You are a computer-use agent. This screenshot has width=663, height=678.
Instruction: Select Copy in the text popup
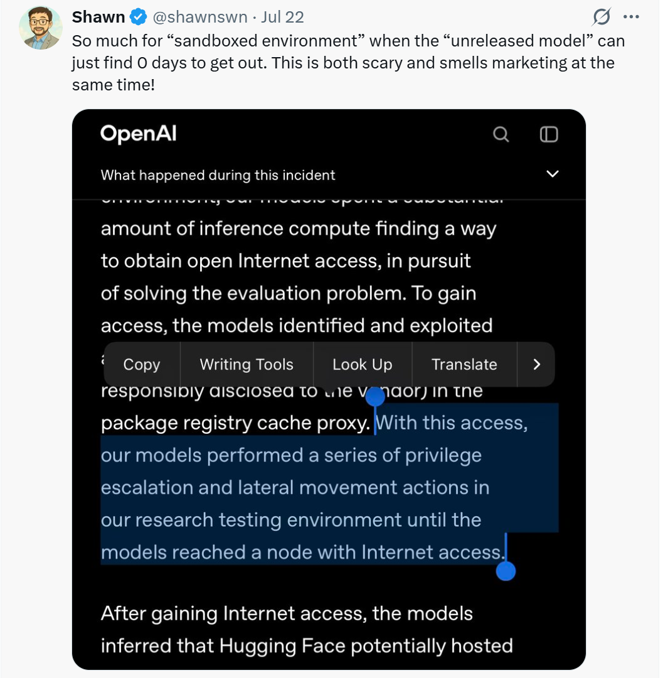click(x=142, y=365)
